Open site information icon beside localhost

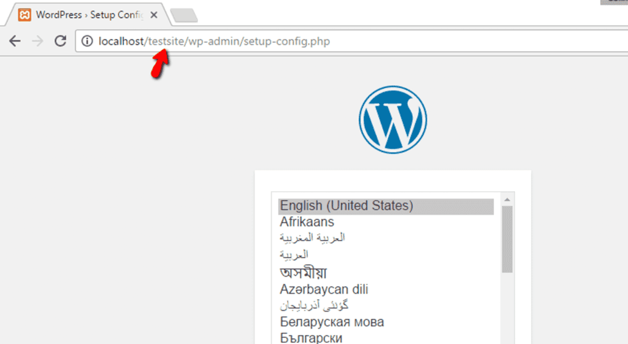[x=88, y=42]
